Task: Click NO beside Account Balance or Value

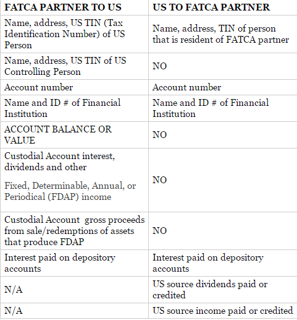Action: coord(159,135)
